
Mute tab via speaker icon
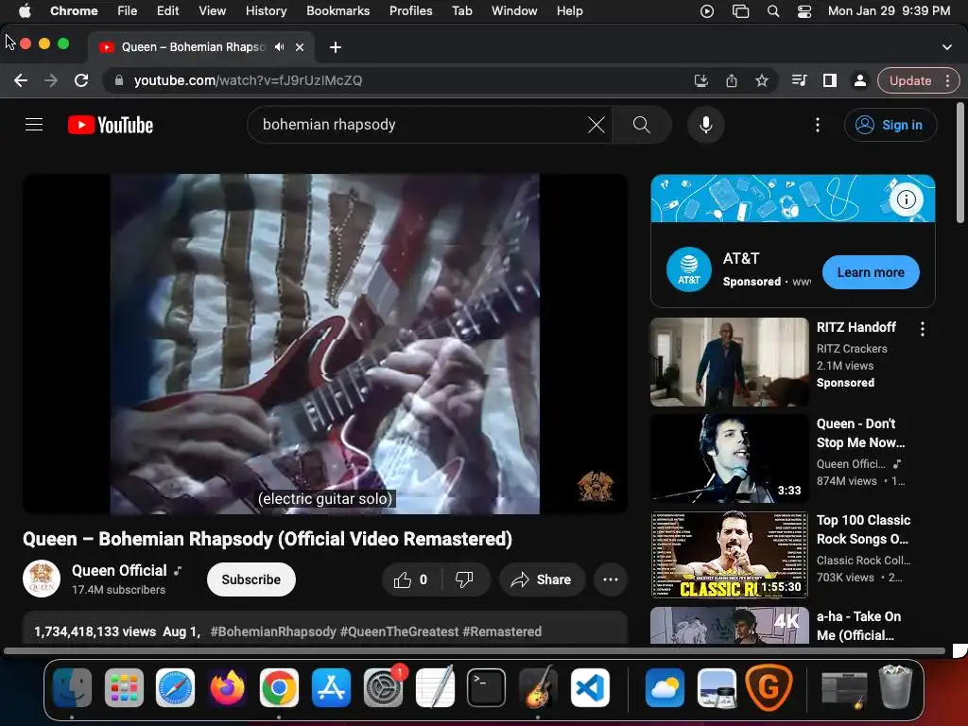(x=280, y=47)
